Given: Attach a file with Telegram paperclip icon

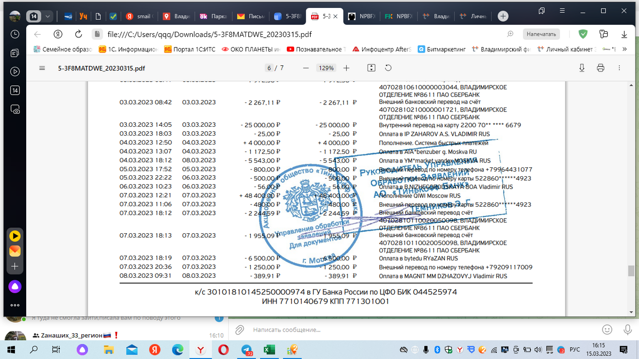Looking at the screenshot, I should (239, 330).
